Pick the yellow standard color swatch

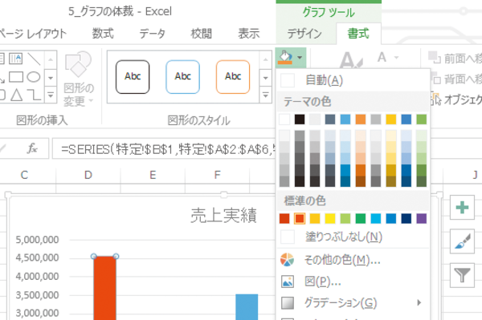330,219
